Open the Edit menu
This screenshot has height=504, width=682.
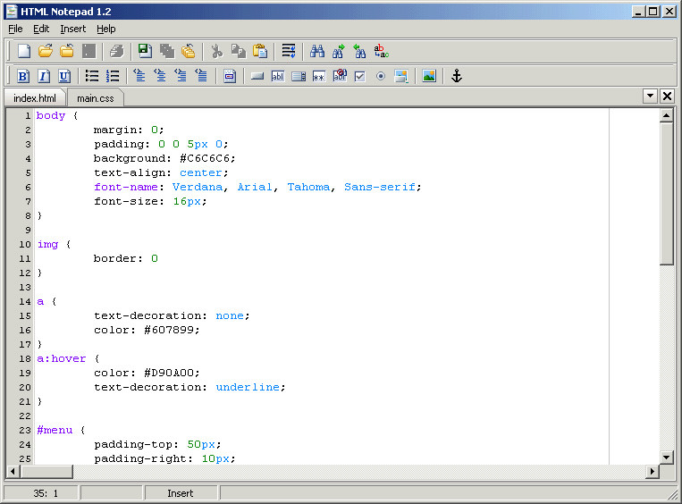click(x=41, y=29)
